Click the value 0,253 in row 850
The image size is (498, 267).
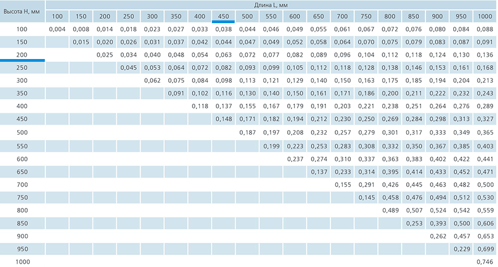click(x=414, y=223)
